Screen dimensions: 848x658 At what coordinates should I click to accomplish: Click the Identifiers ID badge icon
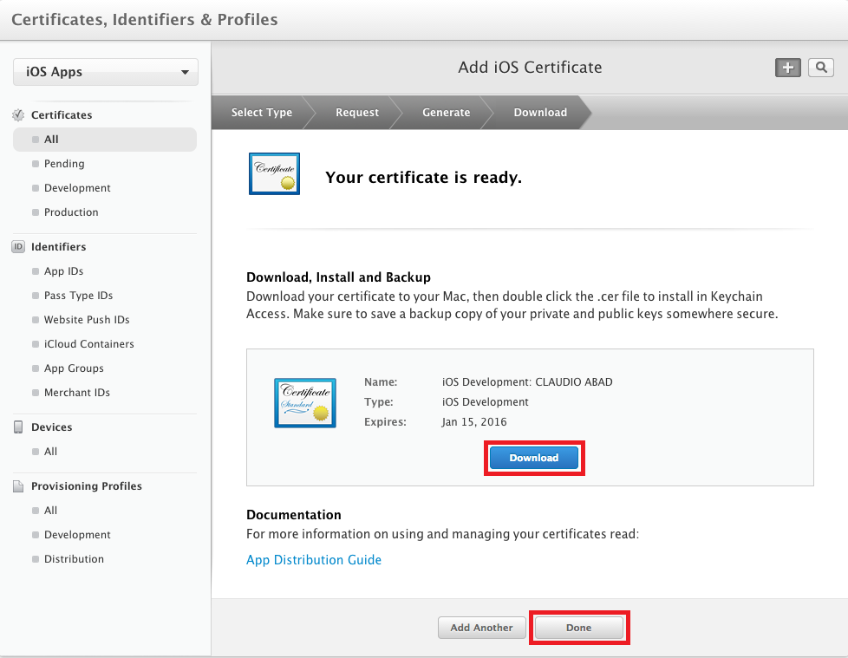tap(18, 246)
